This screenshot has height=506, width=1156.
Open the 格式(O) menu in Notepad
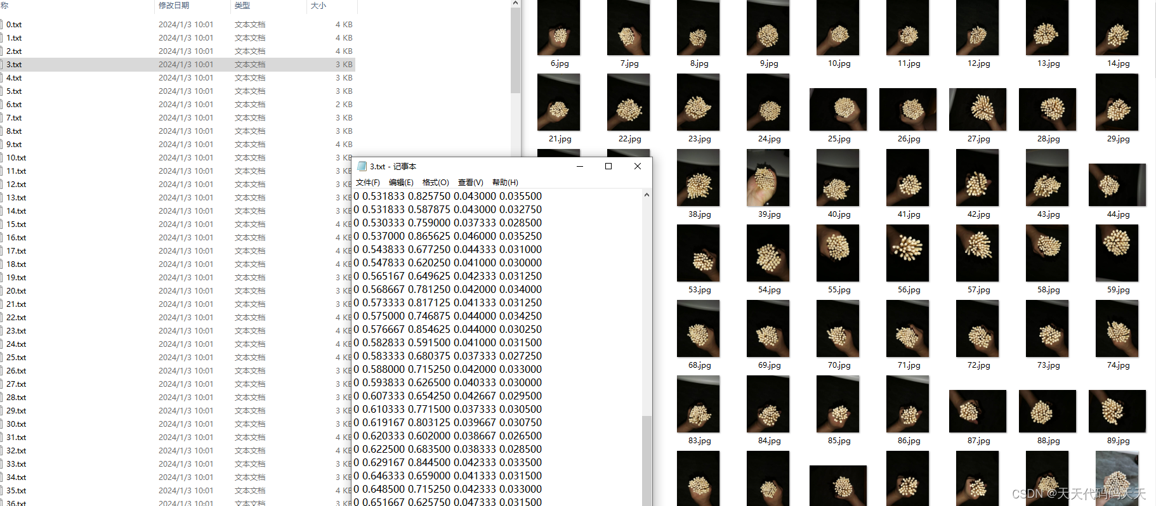[435, 183]
